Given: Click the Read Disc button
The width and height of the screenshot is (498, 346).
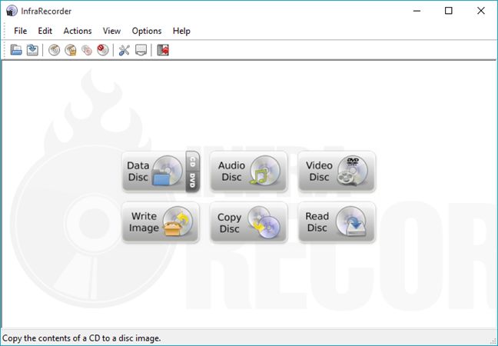Looking at the screenshot, I should [337, 222].
